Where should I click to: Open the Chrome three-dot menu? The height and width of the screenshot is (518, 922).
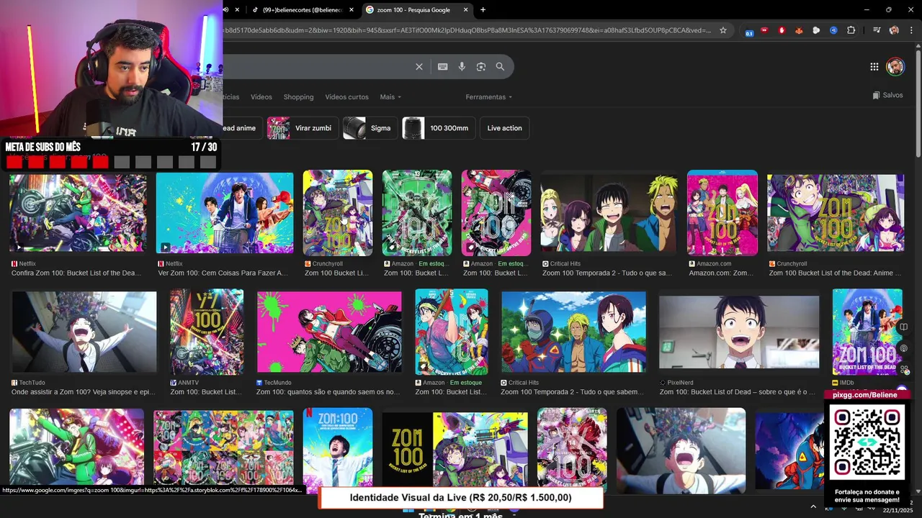click(x=910, y=30)
